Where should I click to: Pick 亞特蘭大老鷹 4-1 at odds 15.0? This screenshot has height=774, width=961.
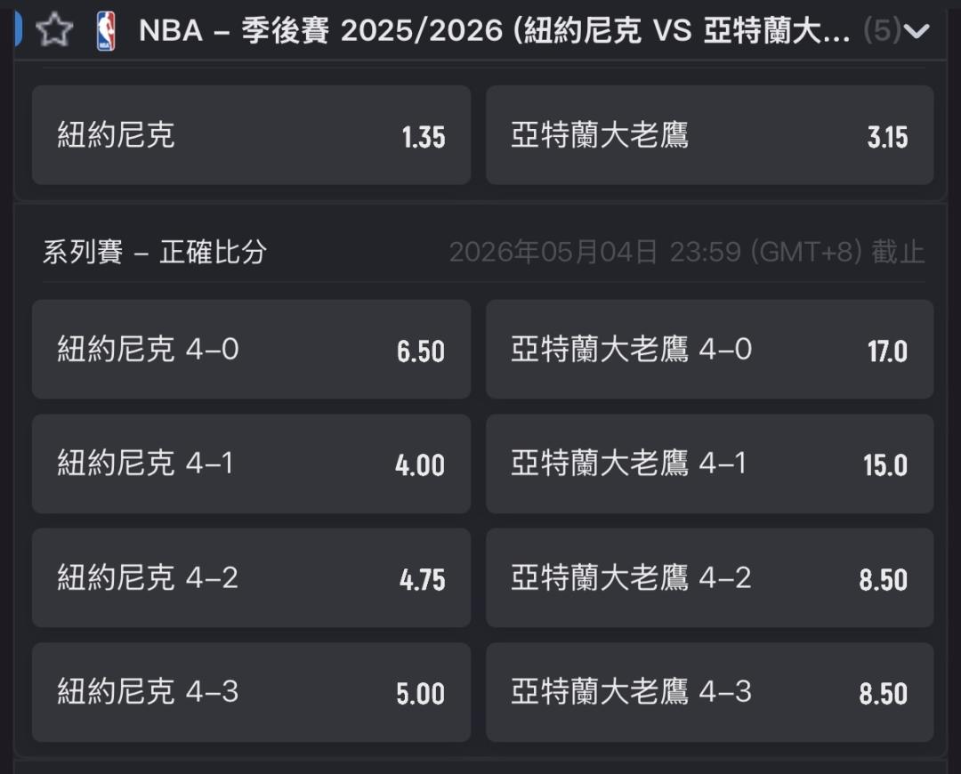(x=709, y=464)
